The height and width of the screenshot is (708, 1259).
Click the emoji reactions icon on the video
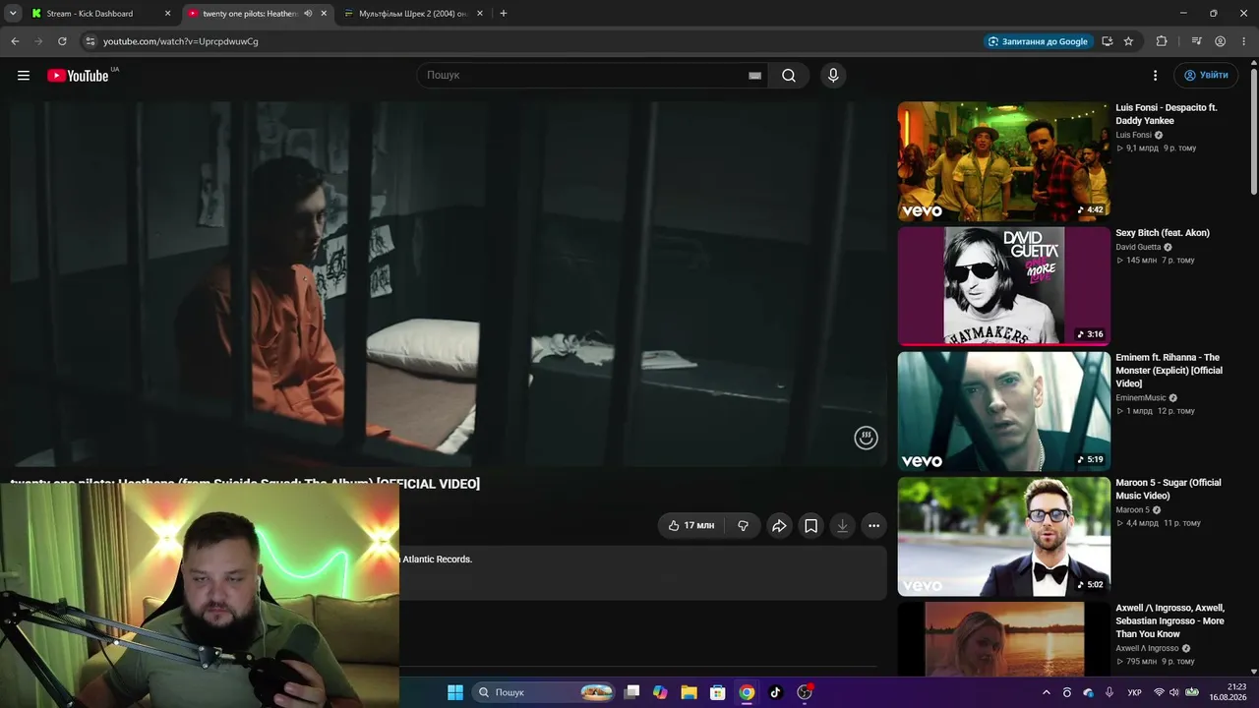(866, 439)
